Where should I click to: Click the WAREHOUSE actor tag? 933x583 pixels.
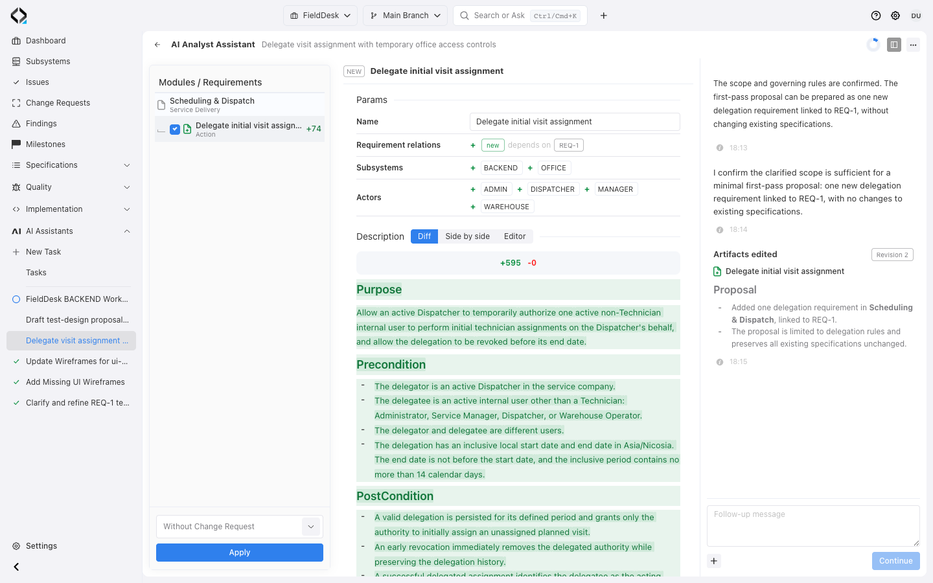pos(507,207)
